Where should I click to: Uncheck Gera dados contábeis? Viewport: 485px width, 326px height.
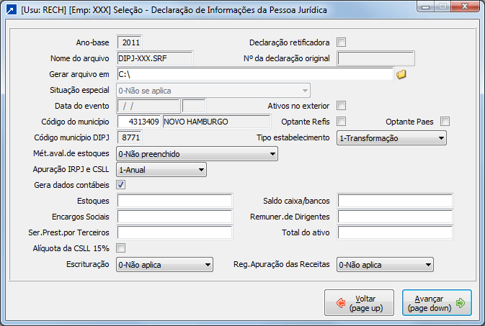tap(120, 185)
